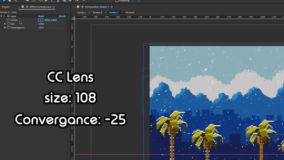Viewport: 284px width, 160px height.
Task: Click arrow before M snow
Action: tap(122, 12)
